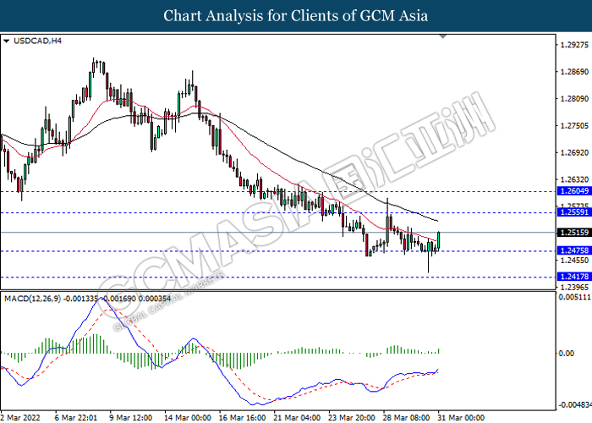Screen dimensions: 592x423
Task: Click the 14 Mar 00:00 time label
Action: [x=187, y=417]
